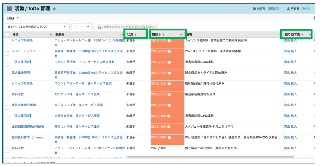Viewport: 320px width, 166px height.
Task: Open ツナシン電機様 PE150ライセンス新規提案 link
Action: tap(84, 62)
